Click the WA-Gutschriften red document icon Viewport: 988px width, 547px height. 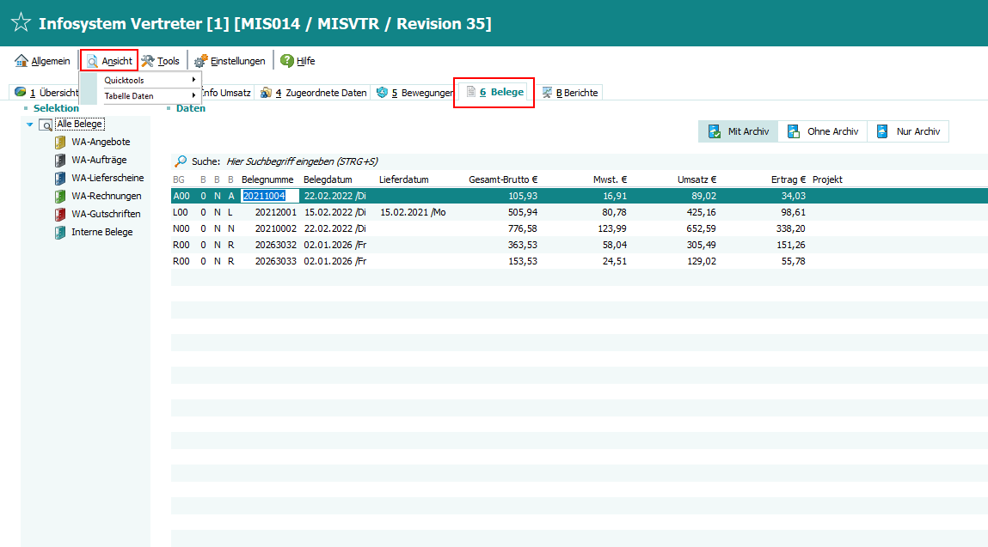click(59, 215)
